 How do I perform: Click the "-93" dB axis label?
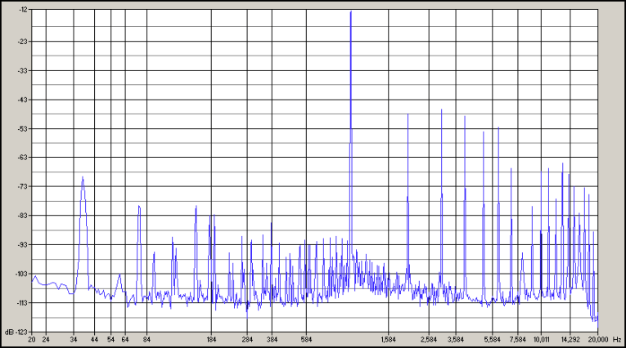pos(23,245)
